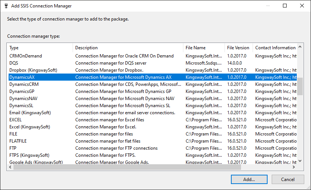
Task: Click 'Connection Manager for Microsoft Dynamics SL'
Action: coord(123,106)
